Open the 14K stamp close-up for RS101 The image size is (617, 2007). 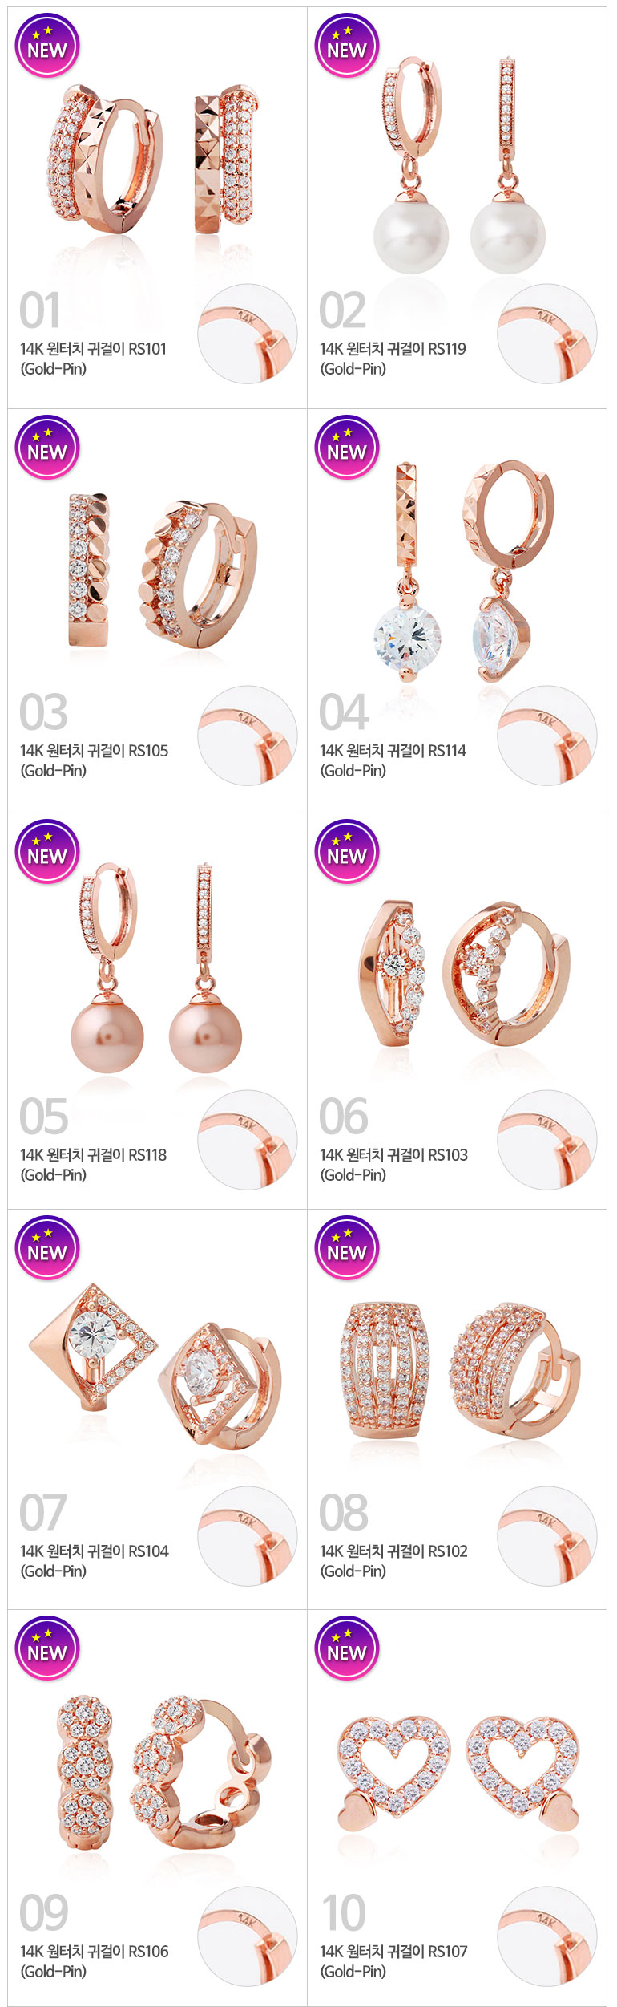248,334
